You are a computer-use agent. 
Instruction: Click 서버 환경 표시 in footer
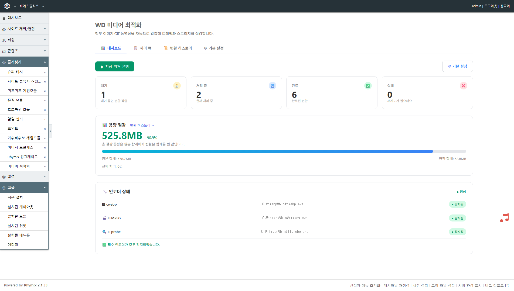coord(470,285)
